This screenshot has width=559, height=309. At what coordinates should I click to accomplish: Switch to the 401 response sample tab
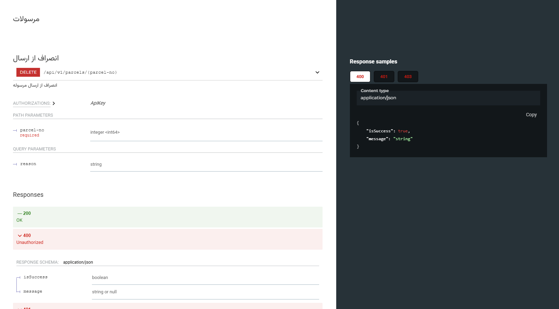[384, 77]
